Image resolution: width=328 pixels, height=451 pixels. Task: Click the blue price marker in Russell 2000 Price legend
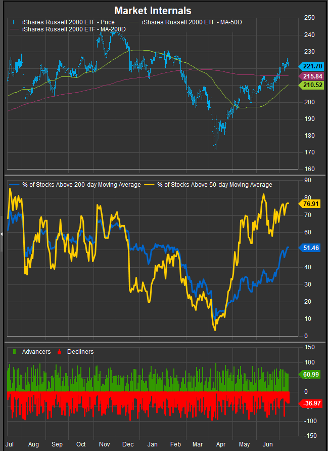[x=12, y=22]
